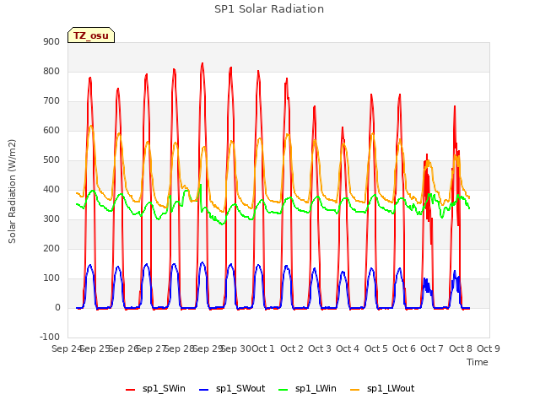Click the 800 y-axis tick label
The width and height of the screenshot is (540, 405).
51,71
